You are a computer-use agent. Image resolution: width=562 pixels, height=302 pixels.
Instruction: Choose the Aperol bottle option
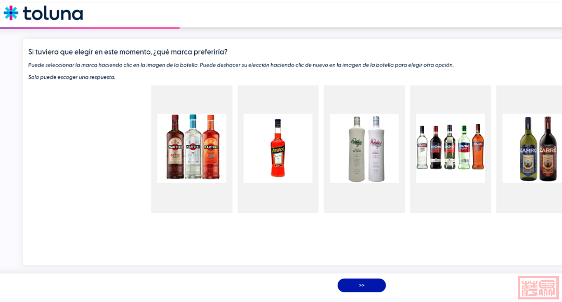[278, 148]
